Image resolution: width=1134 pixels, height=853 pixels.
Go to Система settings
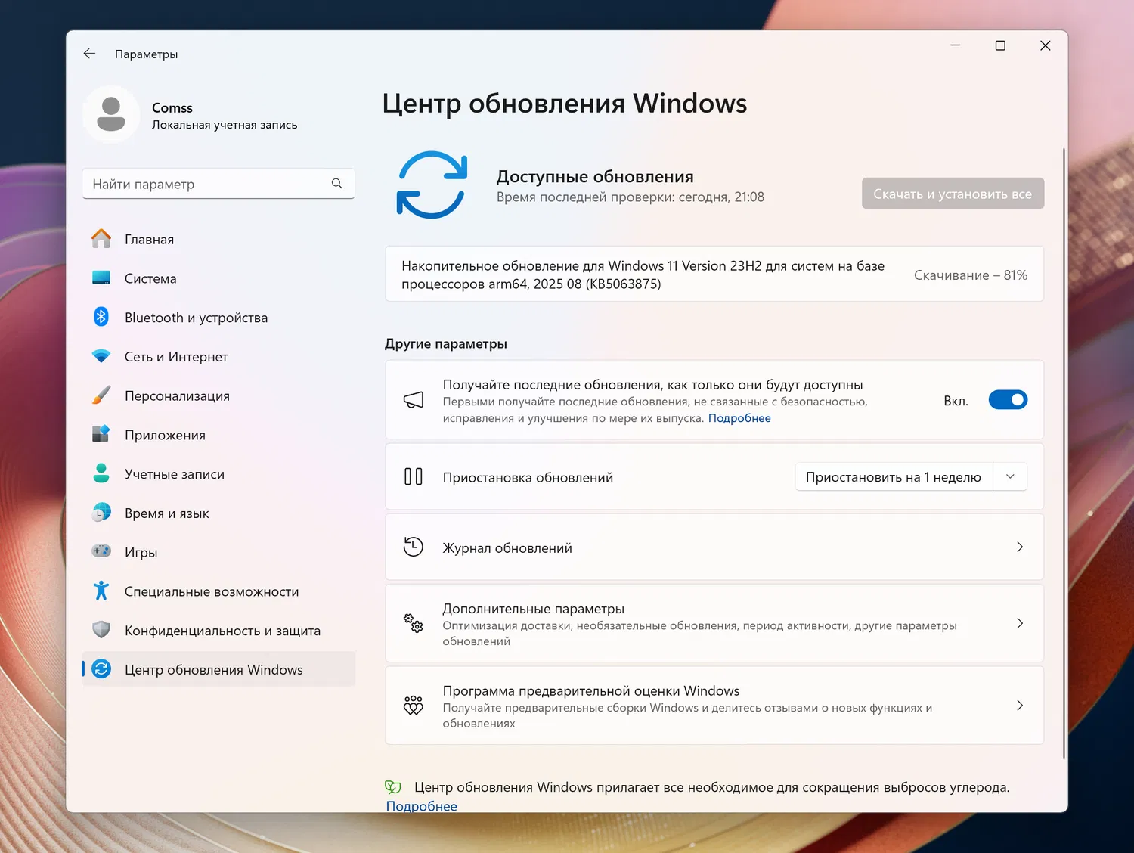point(218,278)
